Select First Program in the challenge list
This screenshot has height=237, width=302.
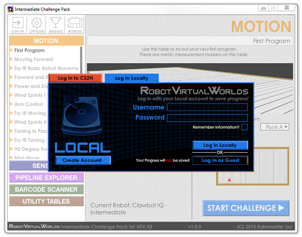pos(29,50)
